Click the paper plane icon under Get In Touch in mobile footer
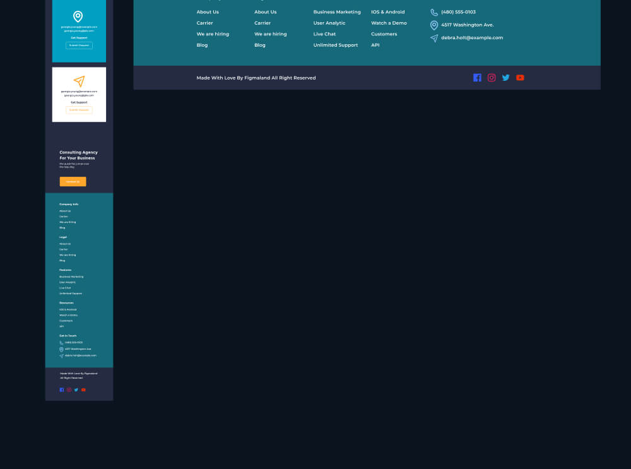This screenshot has width=631, height=469. tap(61, 356)
